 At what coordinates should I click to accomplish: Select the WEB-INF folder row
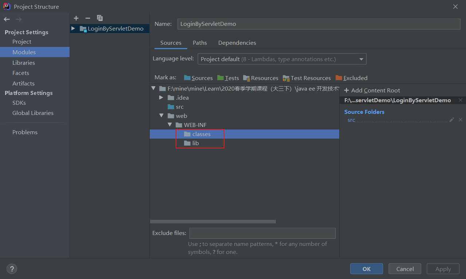tap(244, 125)
